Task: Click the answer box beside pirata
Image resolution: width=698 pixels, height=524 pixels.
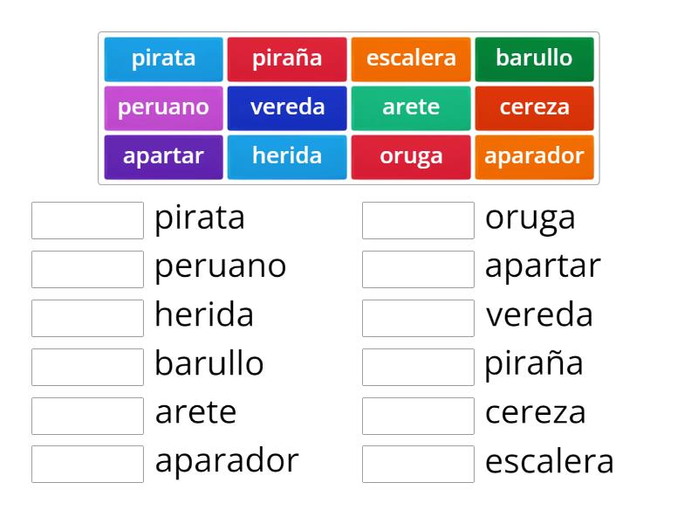Action: (x=86, y=220)
